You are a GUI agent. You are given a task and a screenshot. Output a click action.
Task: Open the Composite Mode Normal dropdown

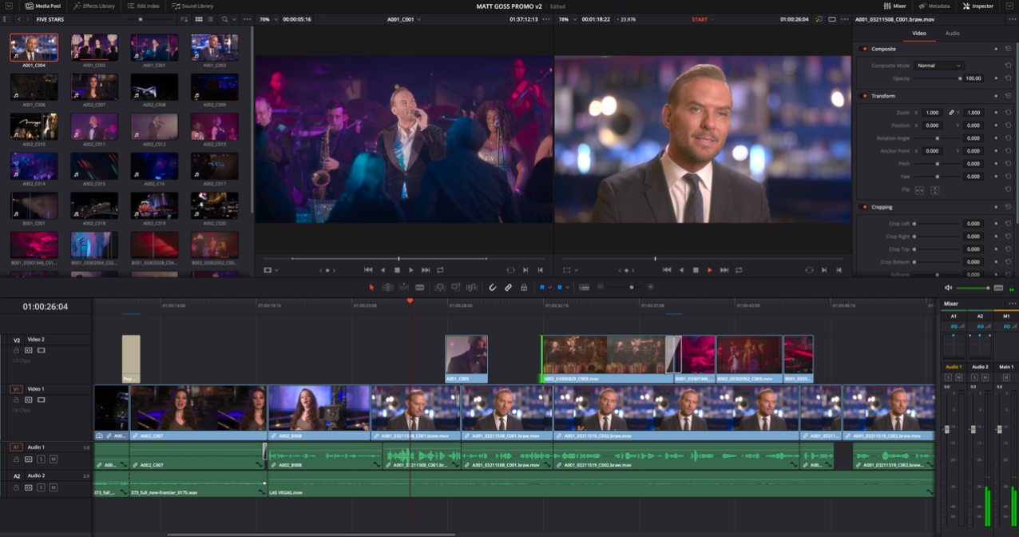coord(939,66)
